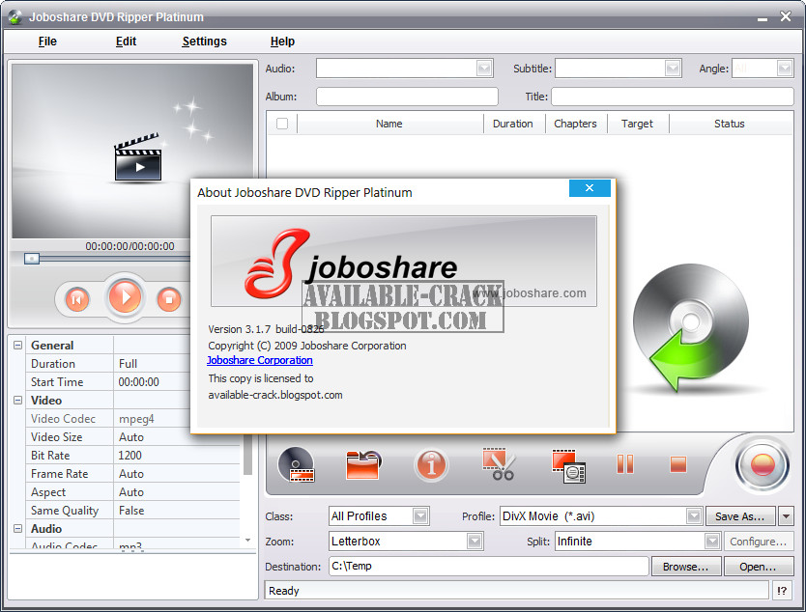This screenshot has width=806, height=612.
Task: Play preview with the center play button
Action: tap(125, 296)
